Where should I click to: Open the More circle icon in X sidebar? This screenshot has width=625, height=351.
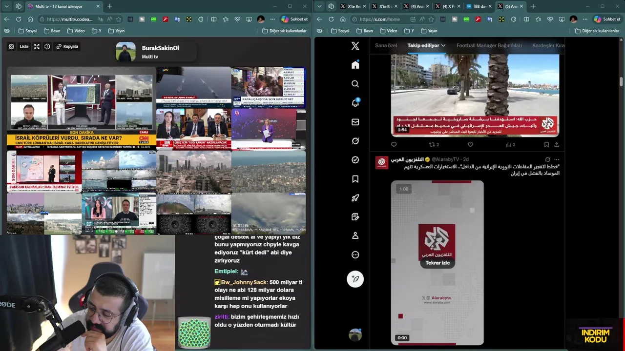tap(355, 254)
